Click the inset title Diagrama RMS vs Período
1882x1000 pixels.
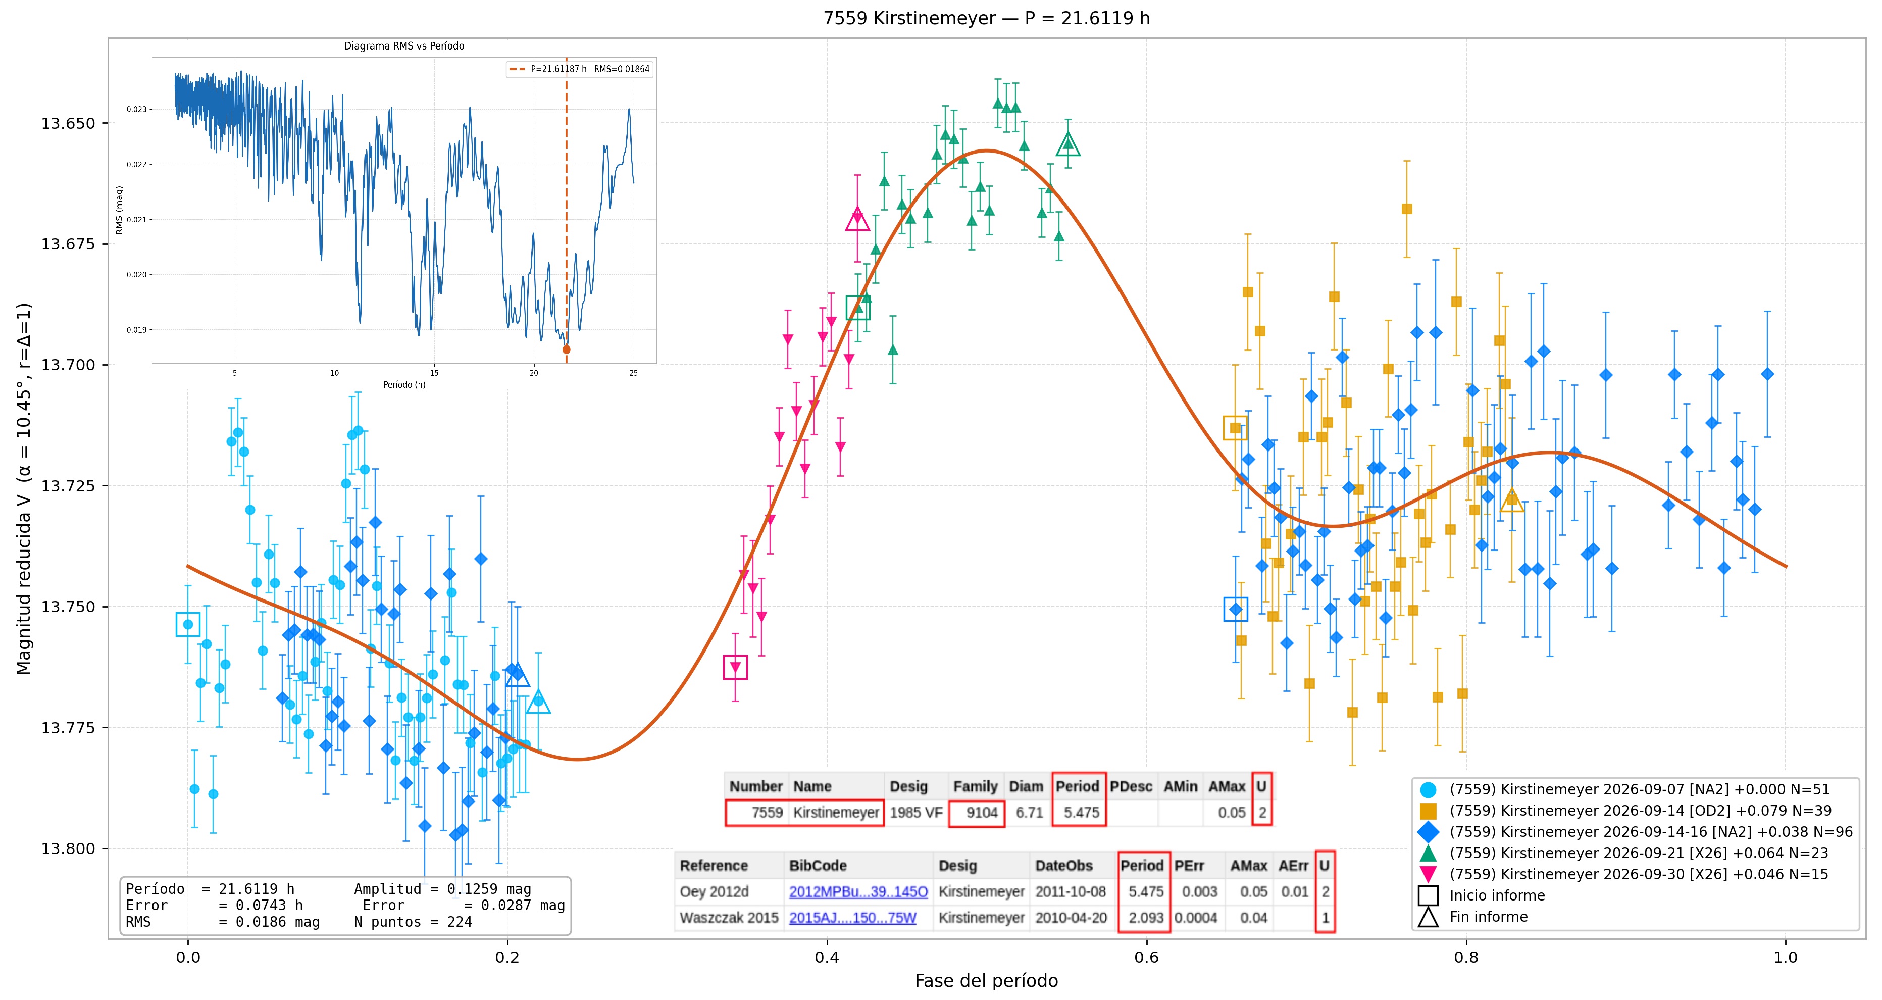tap(404, 46)
